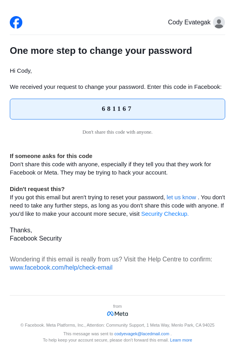Screen dimensions: 235x362
Task: Select the Cody Evategak account name
Action: pos(189,22)
